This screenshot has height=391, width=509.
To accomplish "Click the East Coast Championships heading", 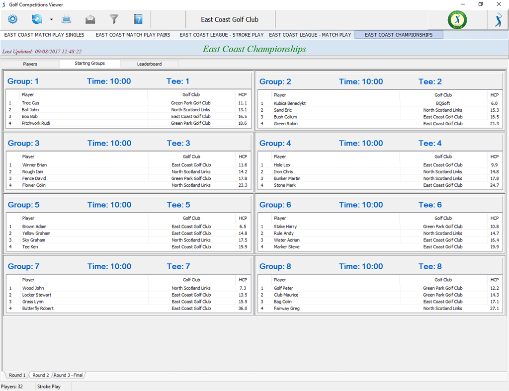I will click(254, 49).
